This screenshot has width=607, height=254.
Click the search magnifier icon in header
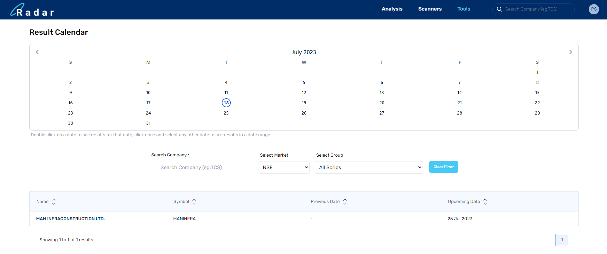coord(499,9)
